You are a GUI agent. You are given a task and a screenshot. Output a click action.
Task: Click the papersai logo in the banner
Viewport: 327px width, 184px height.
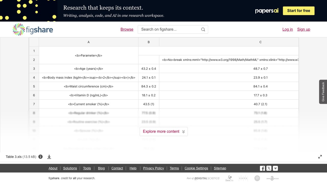pos(267,11)
